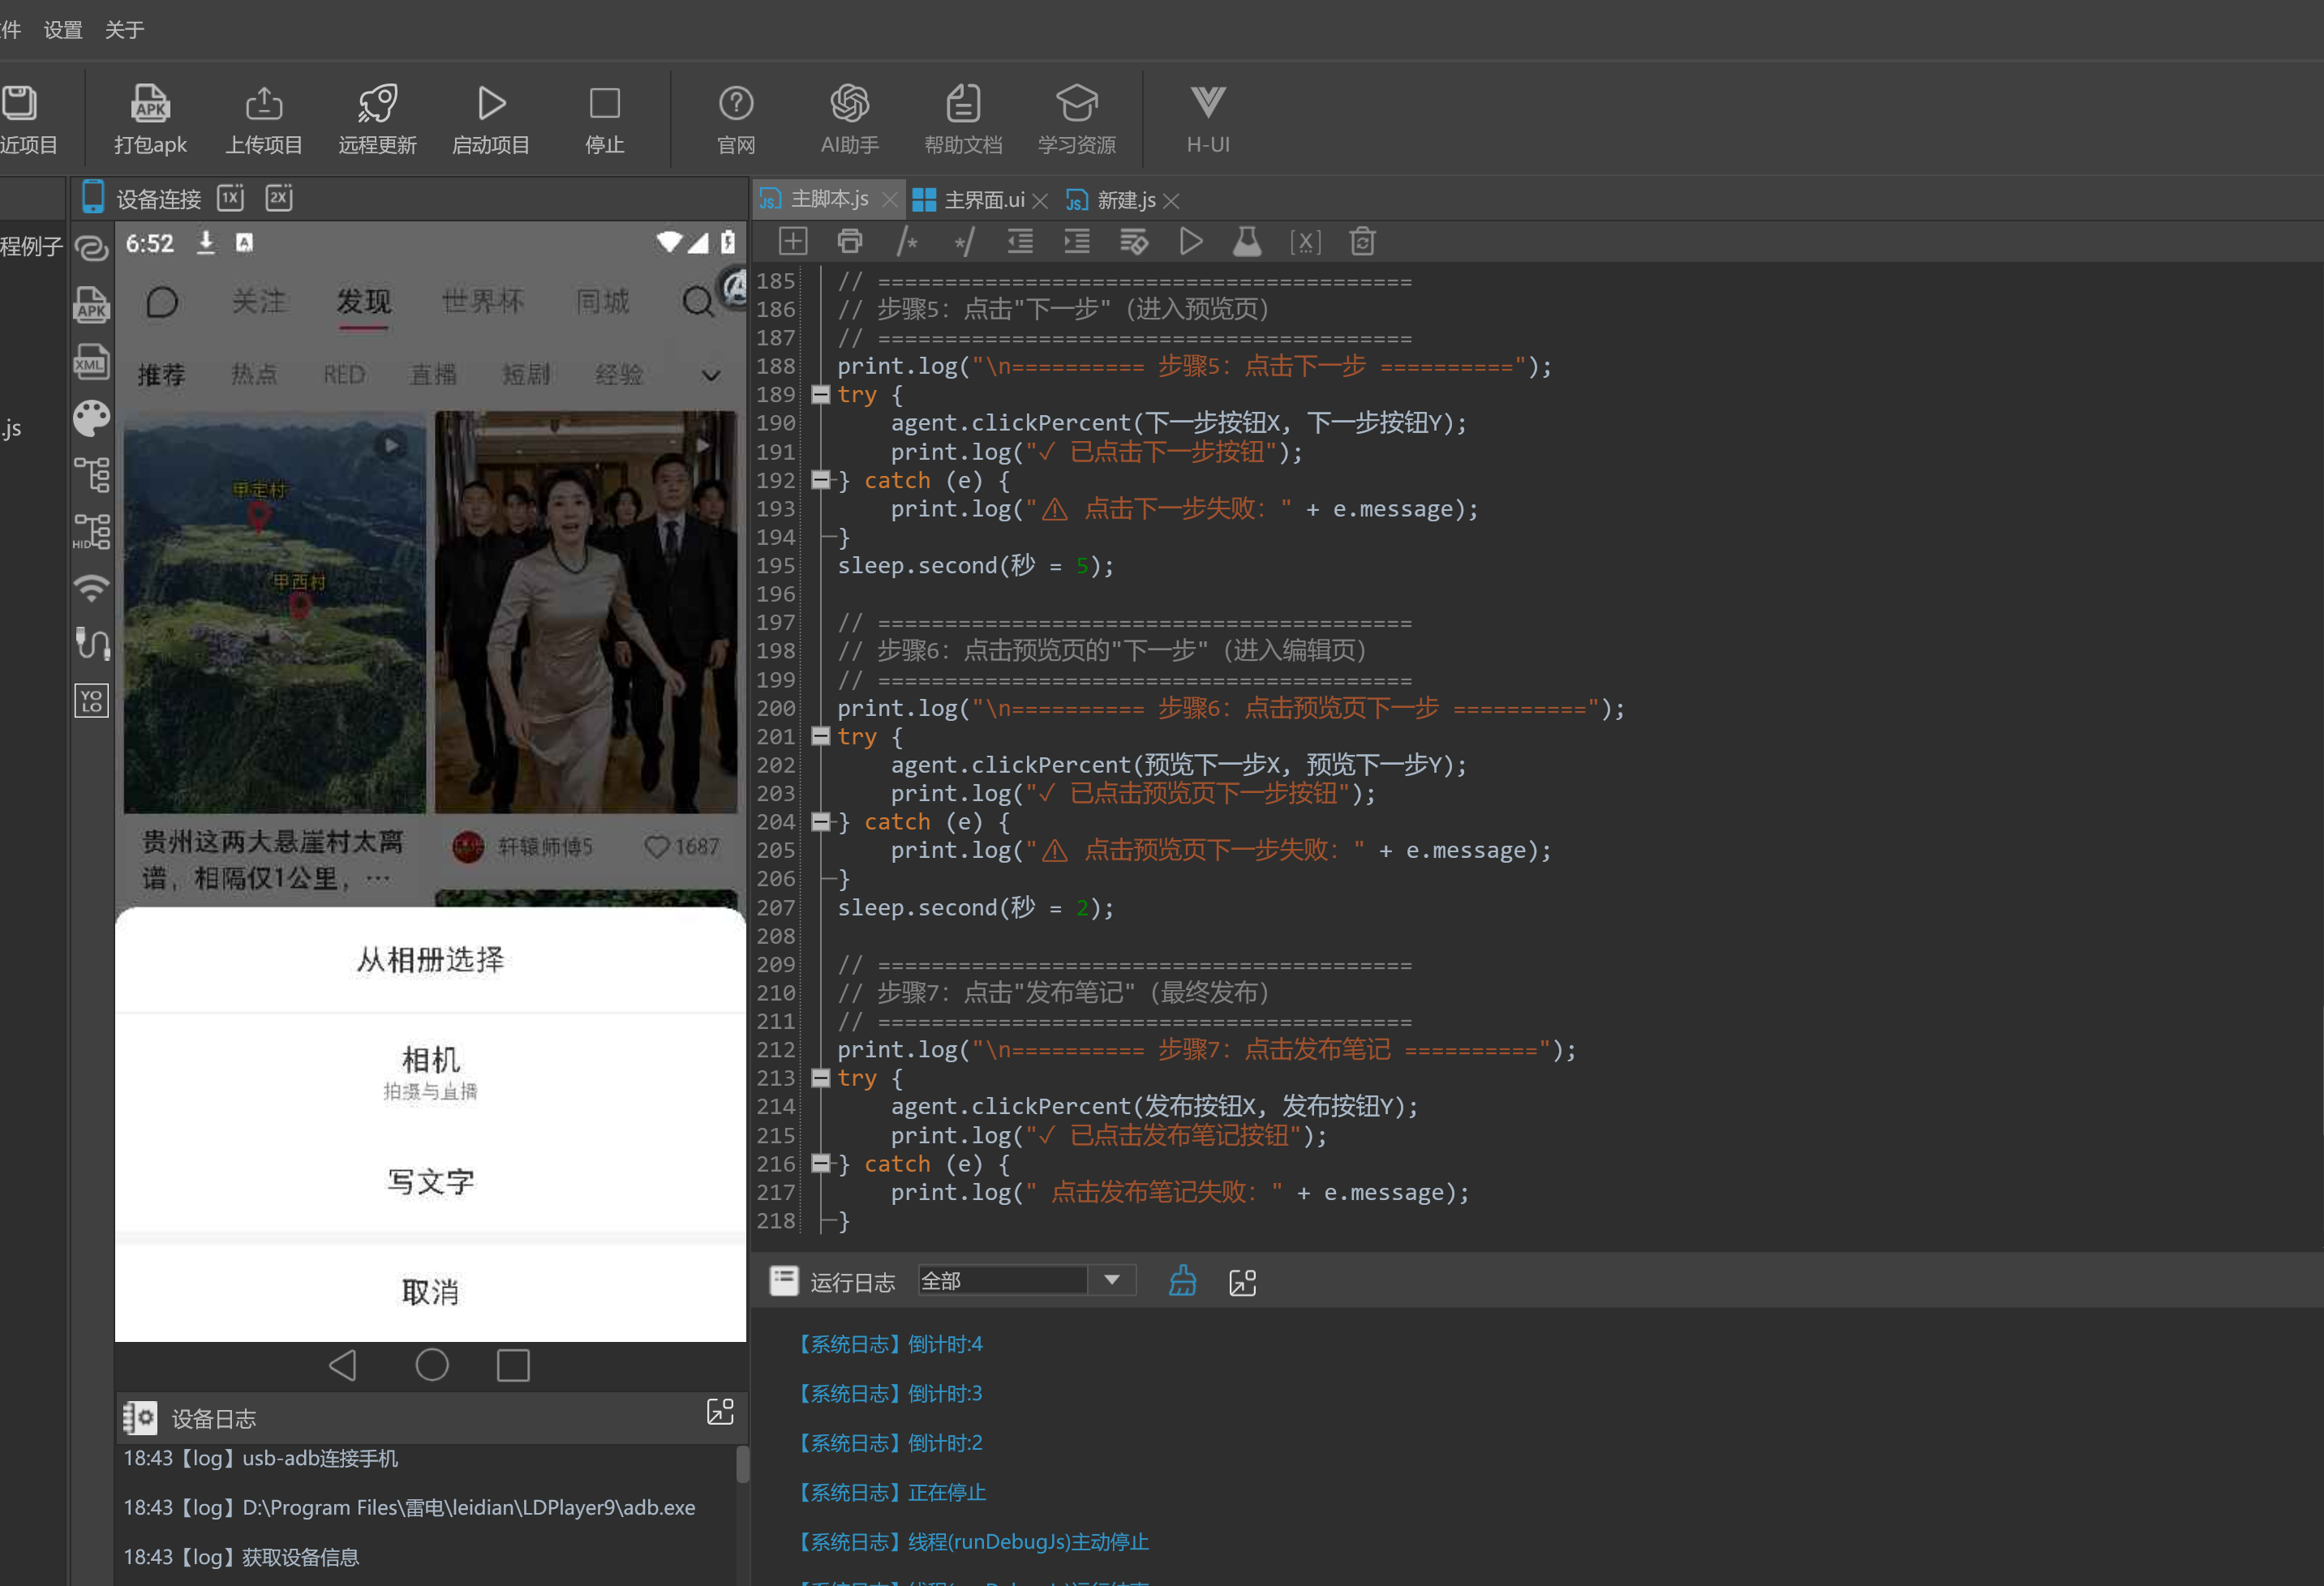Toggle 2X device display scale

coord(279,198)
